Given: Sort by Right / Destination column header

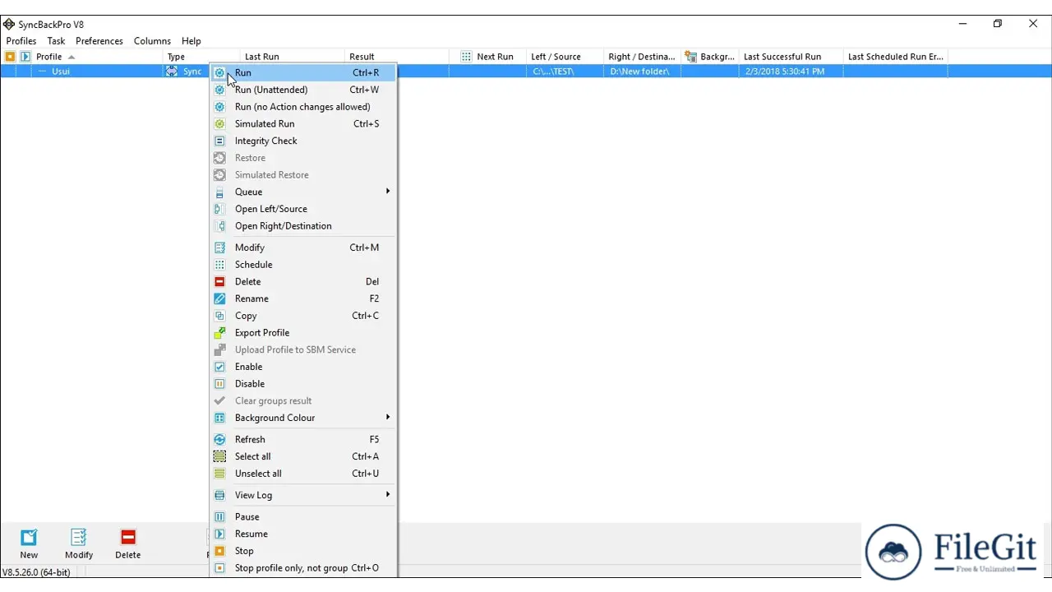Looking at the screenshot, I should (642, 57).
